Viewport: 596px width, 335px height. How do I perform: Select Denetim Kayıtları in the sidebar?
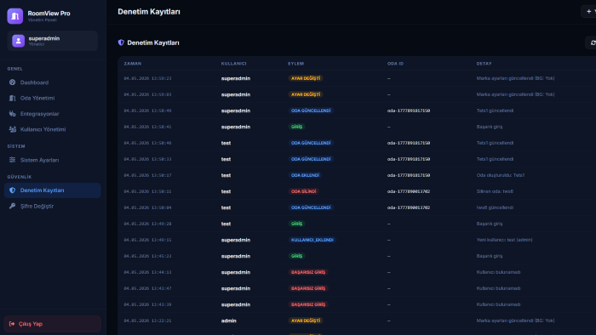(53, 190)
